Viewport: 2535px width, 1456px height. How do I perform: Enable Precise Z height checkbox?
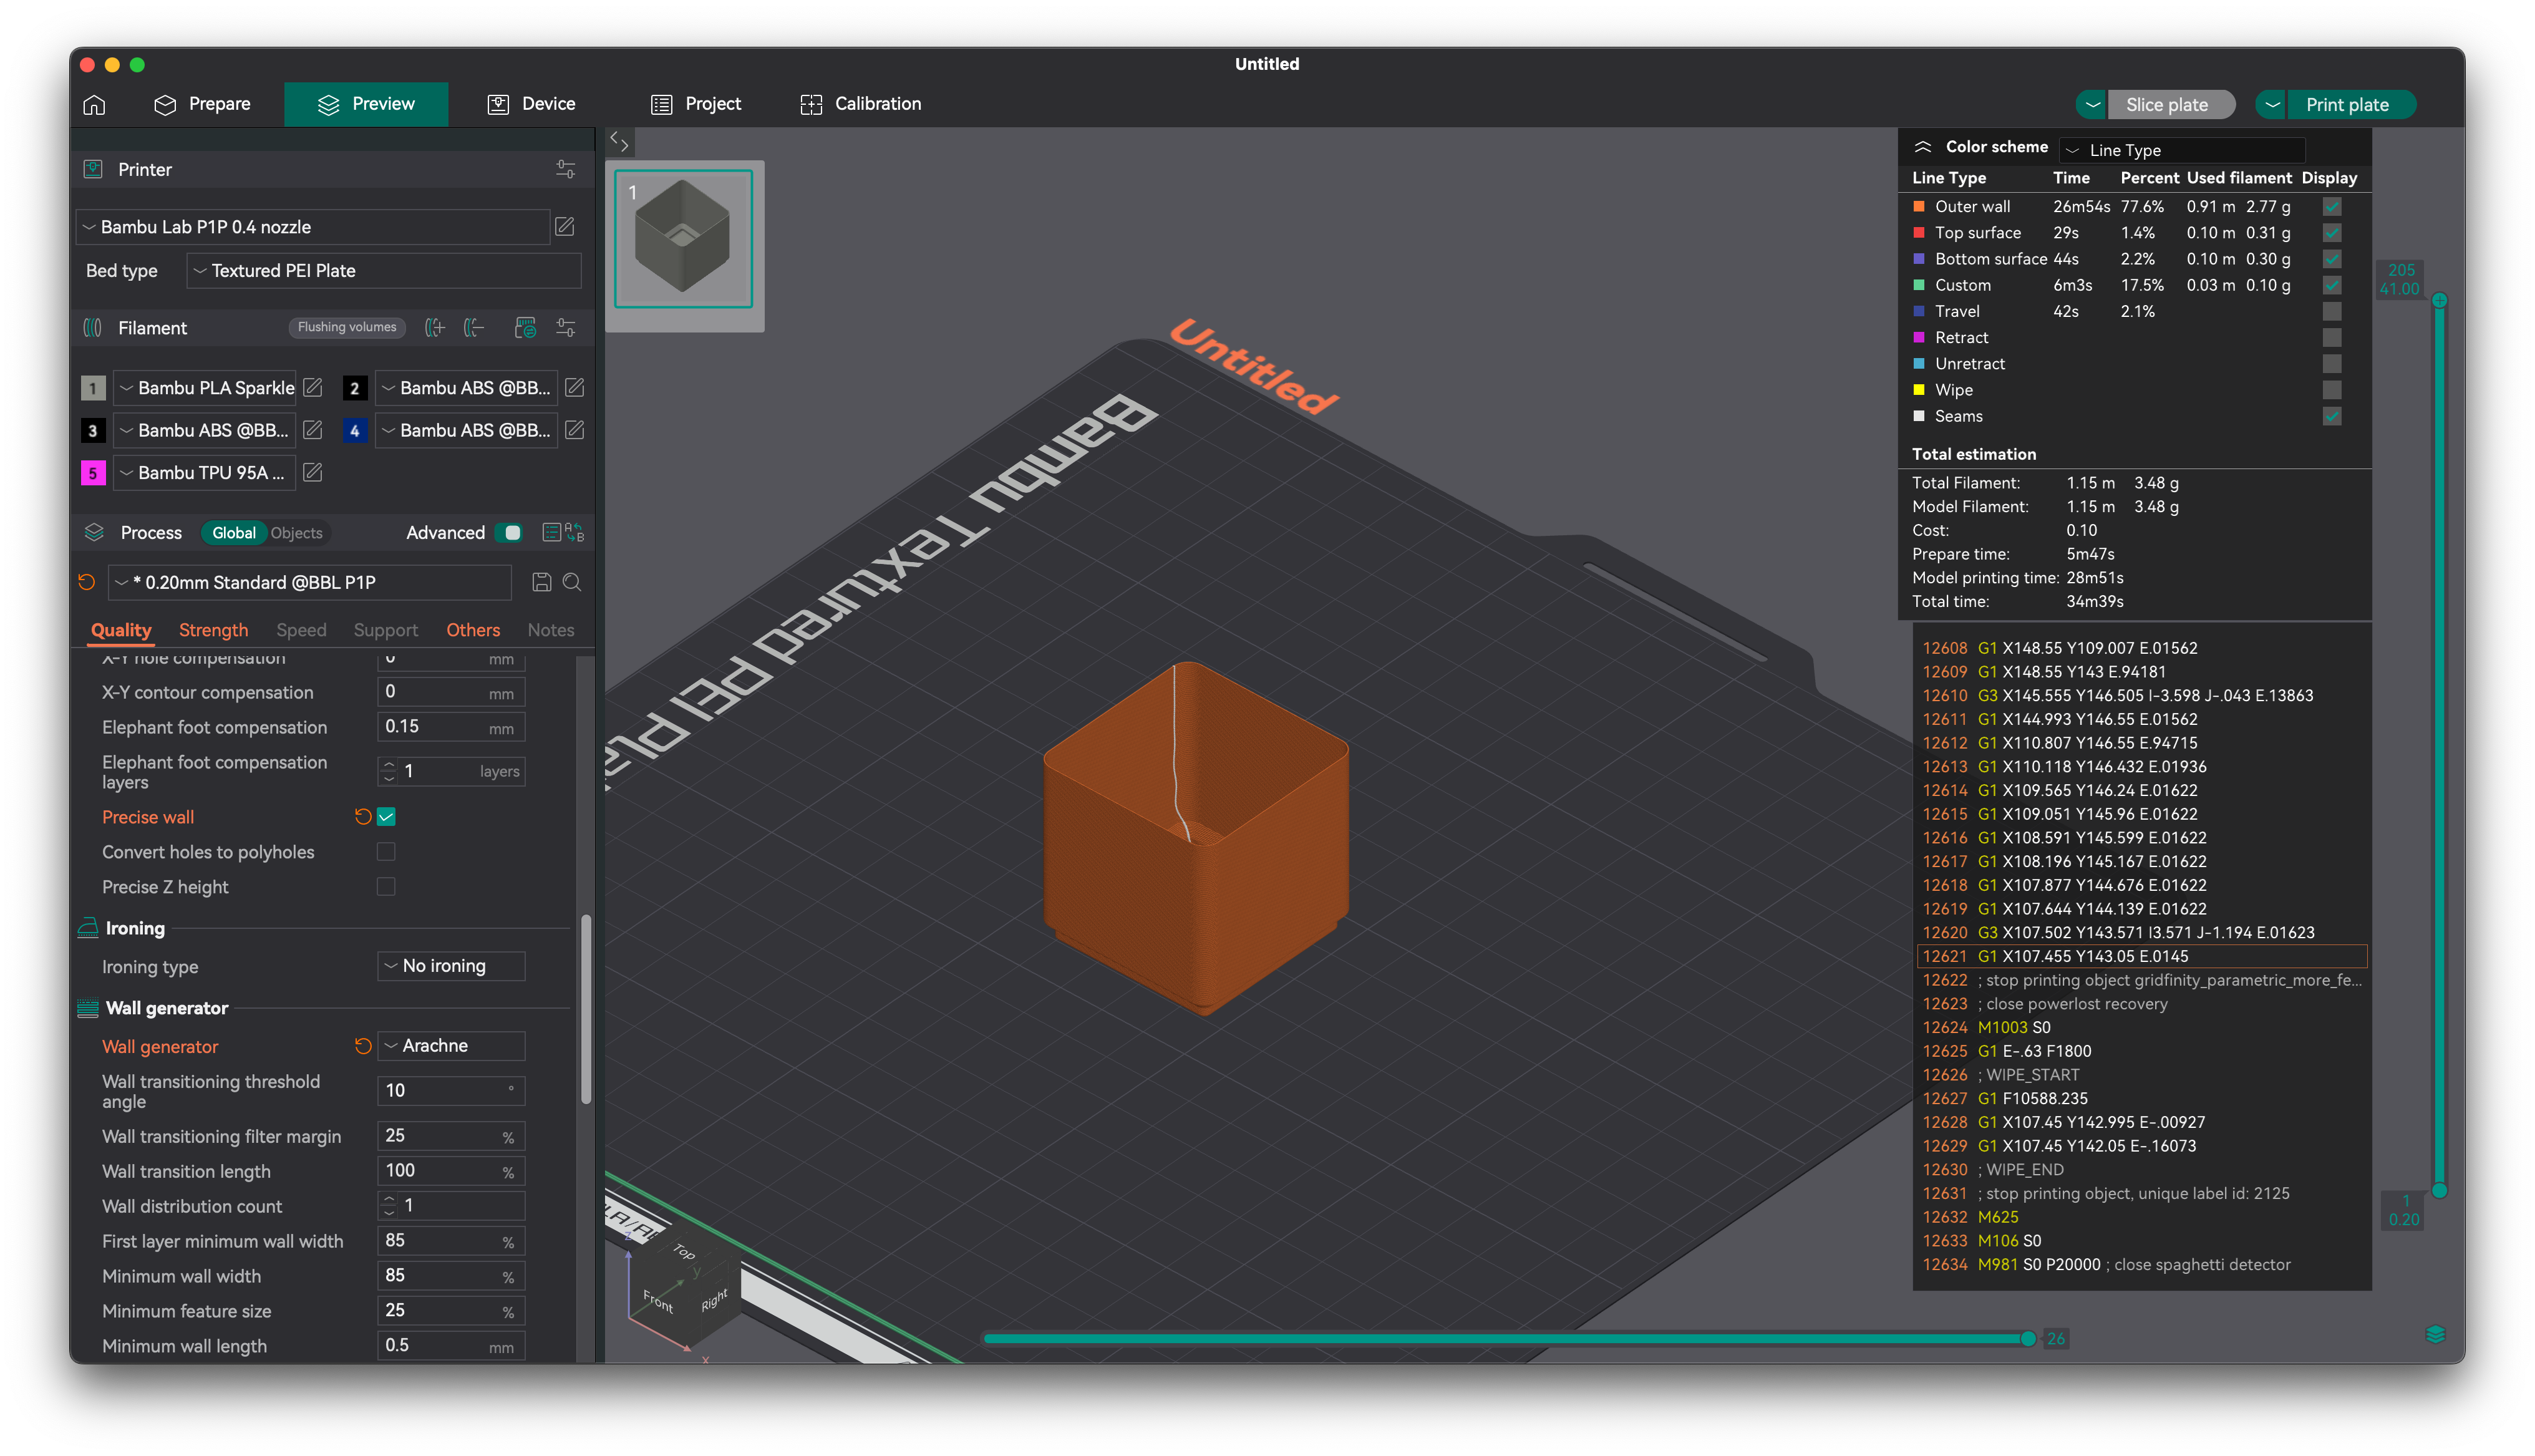[x=386, y=887]
